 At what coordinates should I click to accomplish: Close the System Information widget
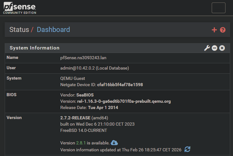[x=222, y=48]
